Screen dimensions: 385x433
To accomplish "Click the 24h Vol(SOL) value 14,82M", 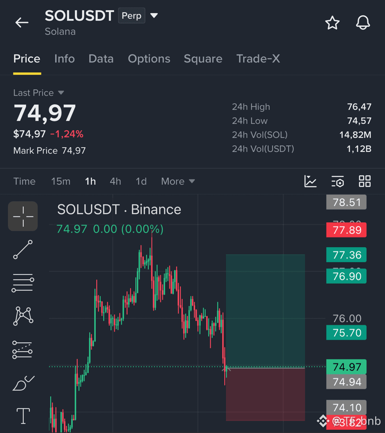I will [x=355, y=135].
